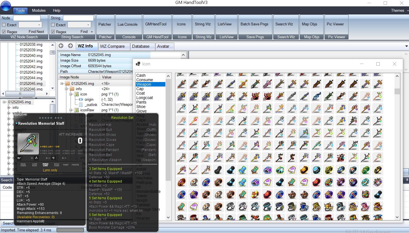Go forward with the right arrow icon

tap(70, 46)
